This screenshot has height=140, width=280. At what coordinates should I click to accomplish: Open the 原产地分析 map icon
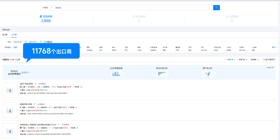[207, 74]
